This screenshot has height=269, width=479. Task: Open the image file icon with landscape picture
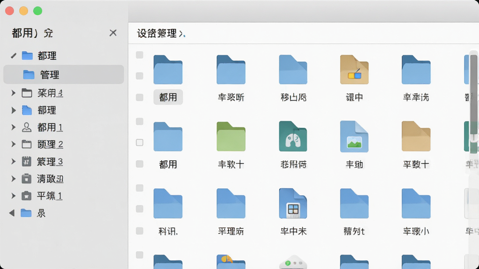(x=355, y=136)
